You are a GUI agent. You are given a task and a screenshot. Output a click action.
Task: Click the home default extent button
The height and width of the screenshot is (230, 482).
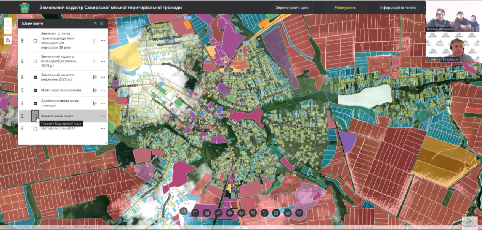coord(8,40)
